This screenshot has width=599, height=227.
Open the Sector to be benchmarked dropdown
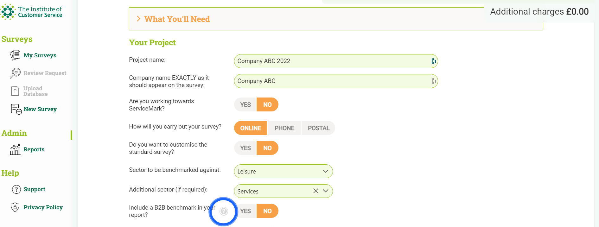(325, 171)
